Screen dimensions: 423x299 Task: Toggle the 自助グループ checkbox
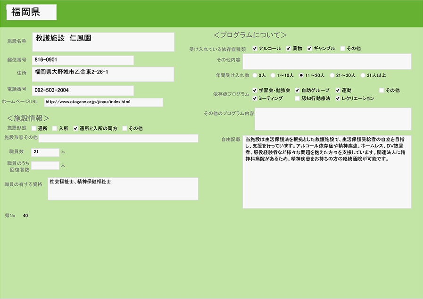click(297, 90)
